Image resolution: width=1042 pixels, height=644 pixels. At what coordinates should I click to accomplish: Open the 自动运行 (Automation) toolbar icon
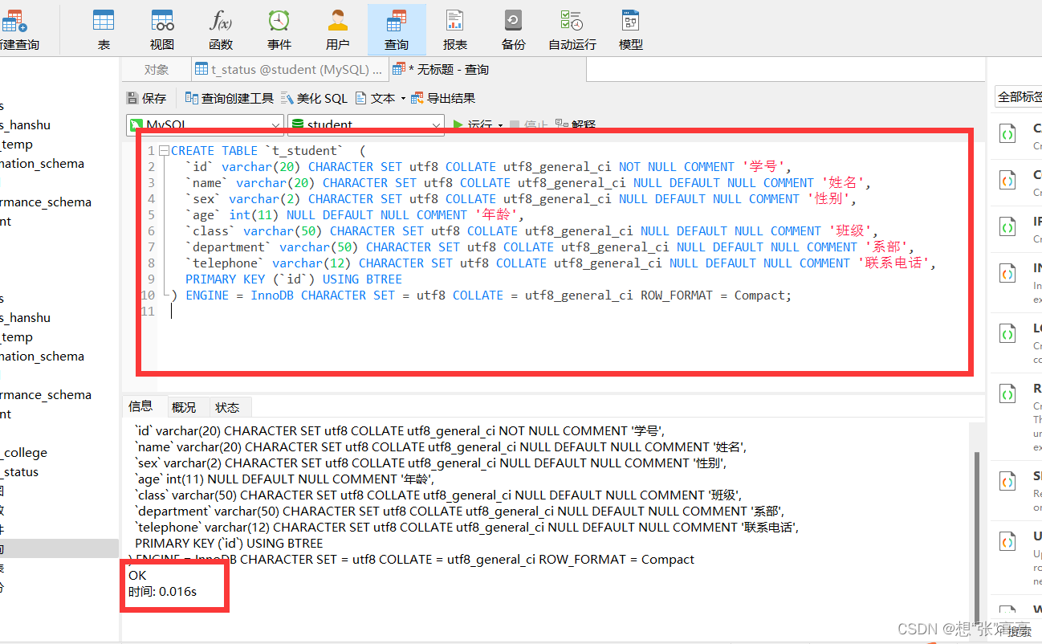pyautogui.click(x=572, y=30)
